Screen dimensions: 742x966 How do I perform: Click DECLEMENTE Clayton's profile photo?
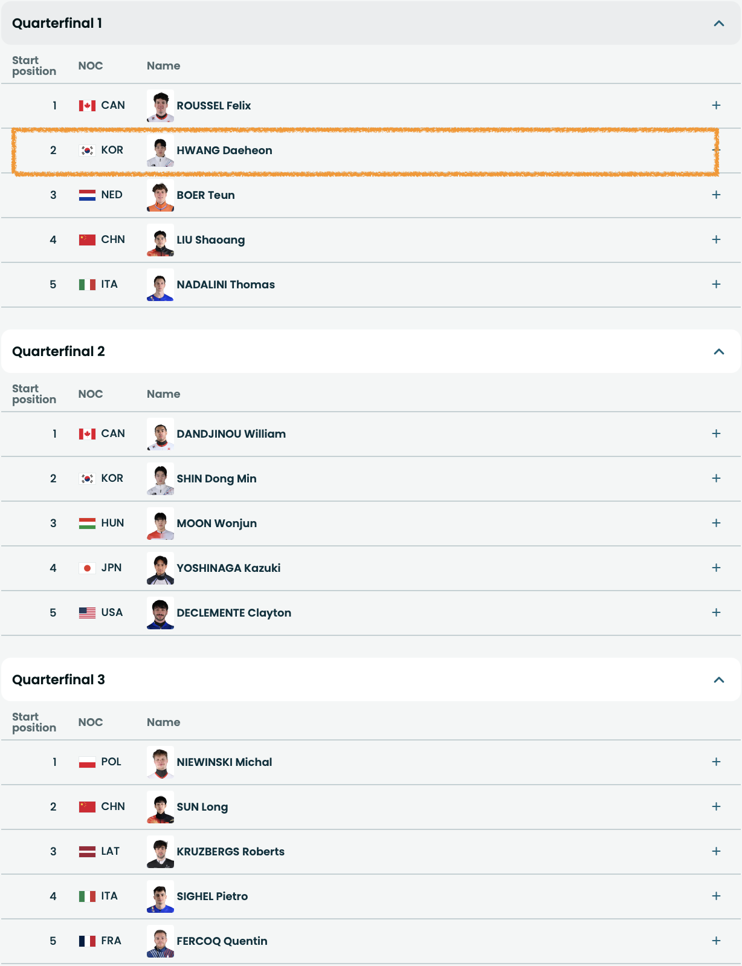click(160, 613)
